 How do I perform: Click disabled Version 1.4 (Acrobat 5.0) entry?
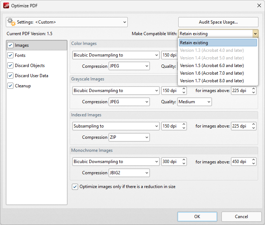[x=218, y=58]
